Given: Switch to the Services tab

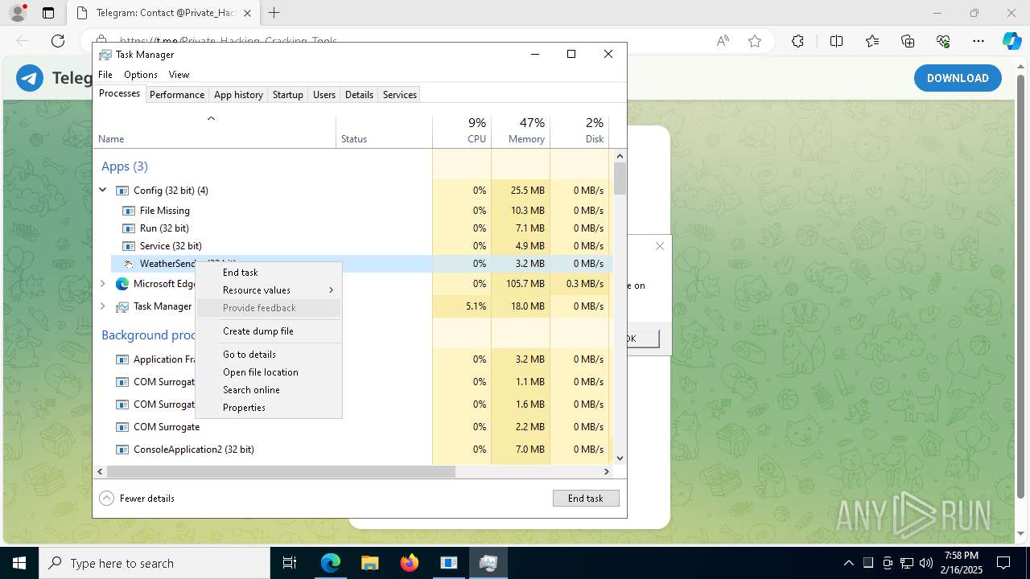Looking at the screenshot, I should pyautogui.click(x=400, y=95).
